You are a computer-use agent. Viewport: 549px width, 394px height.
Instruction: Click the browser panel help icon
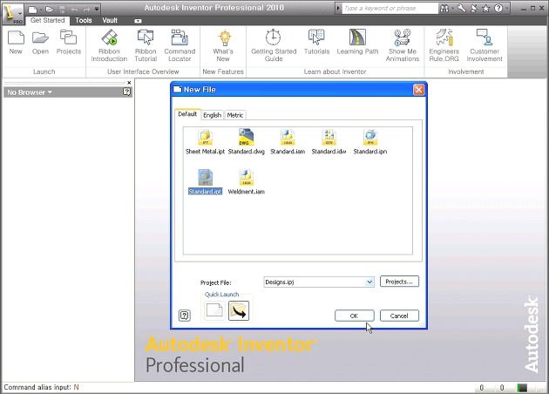click(126, 92)
